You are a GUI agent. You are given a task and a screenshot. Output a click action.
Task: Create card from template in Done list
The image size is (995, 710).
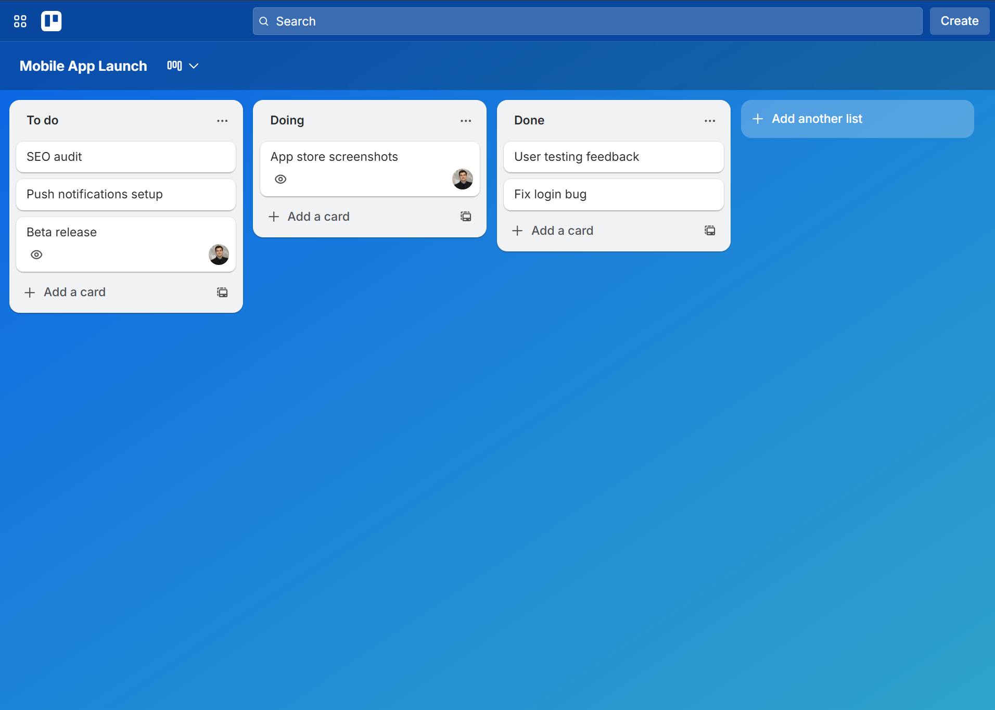click(x=710, y=230)
